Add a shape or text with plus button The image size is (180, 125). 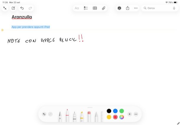130,114
